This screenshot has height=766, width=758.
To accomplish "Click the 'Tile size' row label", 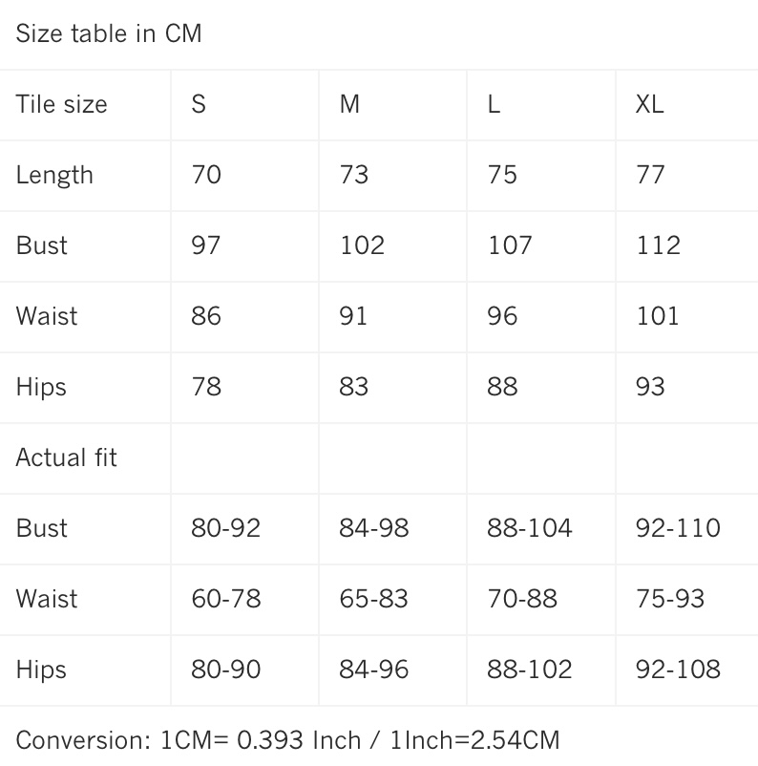I will [61, 104].
